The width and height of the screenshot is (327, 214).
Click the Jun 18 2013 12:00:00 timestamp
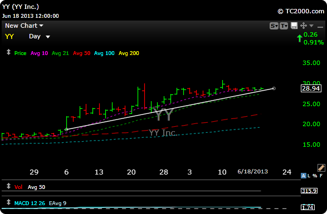(31, 16)
